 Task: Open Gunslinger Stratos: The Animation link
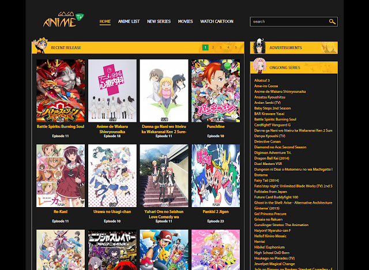point(281,225)
